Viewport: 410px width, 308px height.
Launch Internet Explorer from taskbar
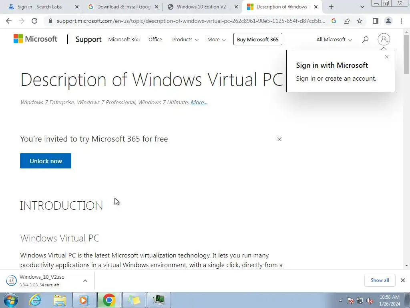[x=35, y=300]
